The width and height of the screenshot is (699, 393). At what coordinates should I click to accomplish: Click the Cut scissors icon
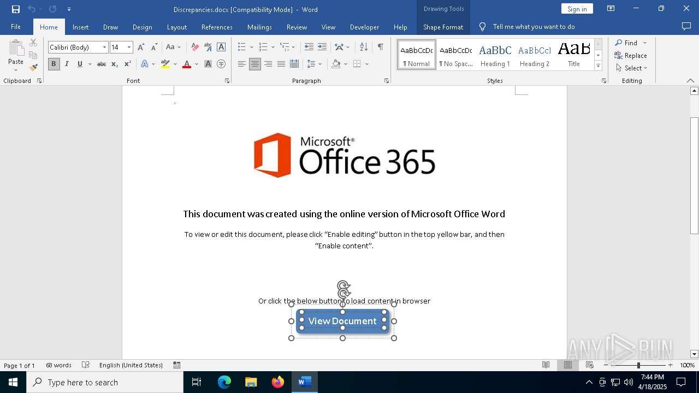(x=33, y=43)
